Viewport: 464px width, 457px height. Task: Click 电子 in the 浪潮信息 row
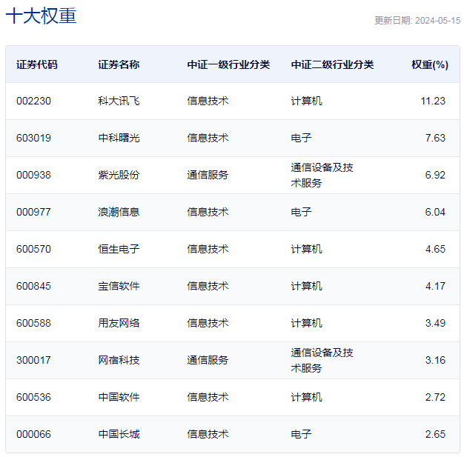(x=301, y=212)
